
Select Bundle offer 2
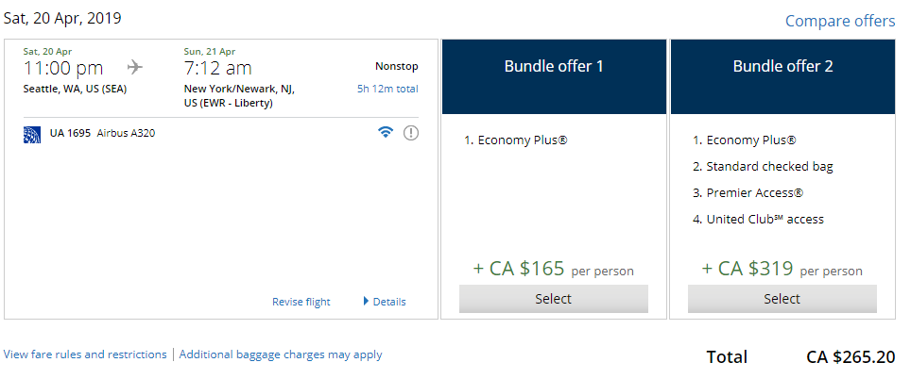[782, 299]
